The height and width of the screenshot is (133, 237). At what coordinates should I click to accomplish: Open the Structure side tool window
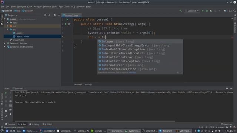click(2, 114)
